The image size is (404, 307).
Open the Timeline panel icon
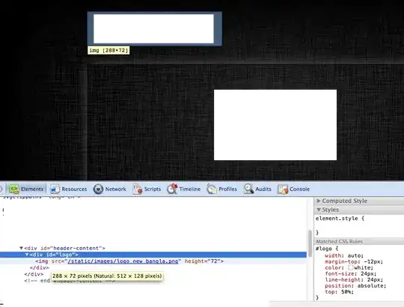click(x=172, y=189)
